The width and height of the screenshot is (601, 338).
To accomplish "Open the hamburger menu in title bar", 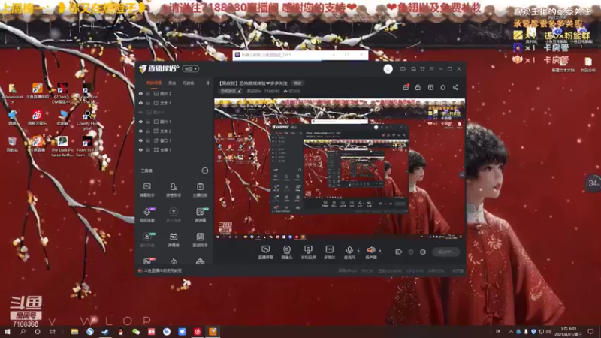I will pos(431,69).
